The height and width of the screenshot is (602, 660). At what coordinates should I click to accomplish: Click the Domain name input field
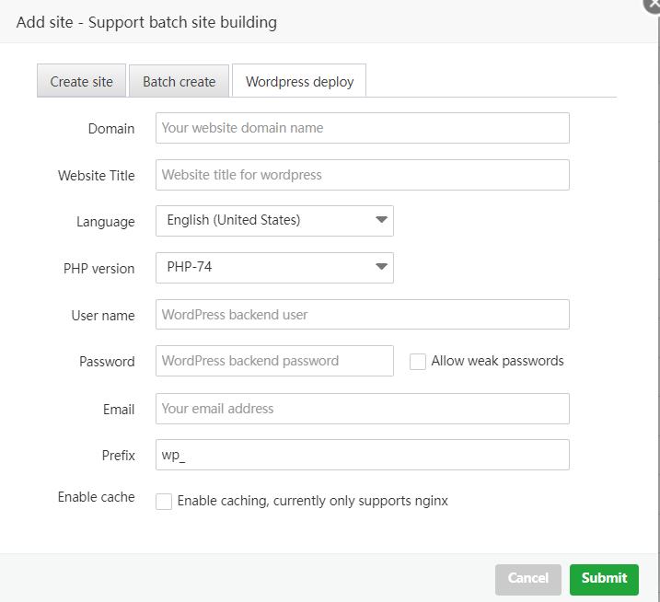click(363, 128)
